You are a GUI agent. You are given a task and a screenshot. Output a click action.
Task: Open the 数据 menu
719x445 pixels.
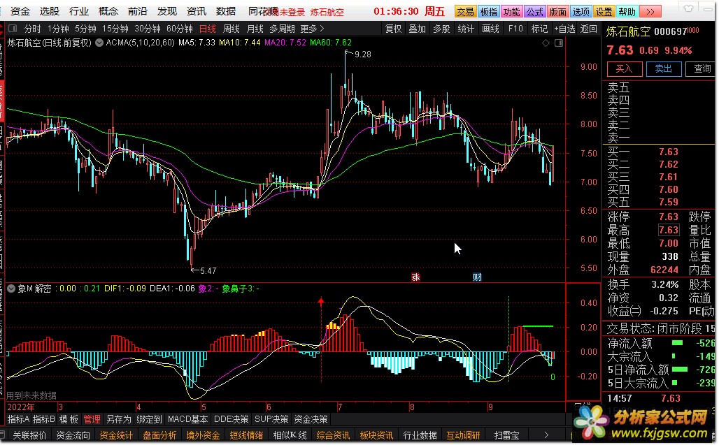pos(226,11)
